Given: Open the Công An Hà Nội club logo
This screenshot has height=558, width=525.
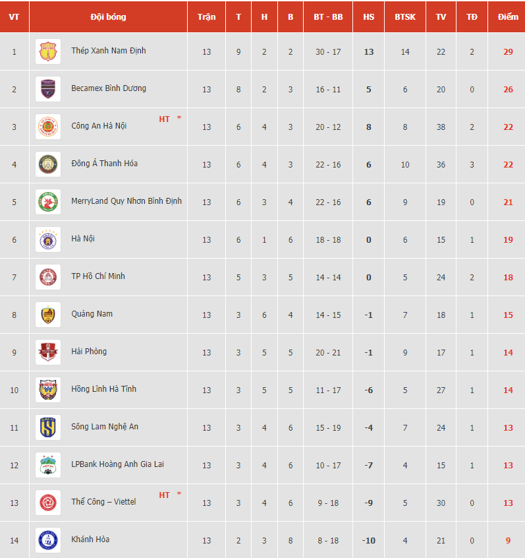Looking at the screenshot, I should [48, 127].
